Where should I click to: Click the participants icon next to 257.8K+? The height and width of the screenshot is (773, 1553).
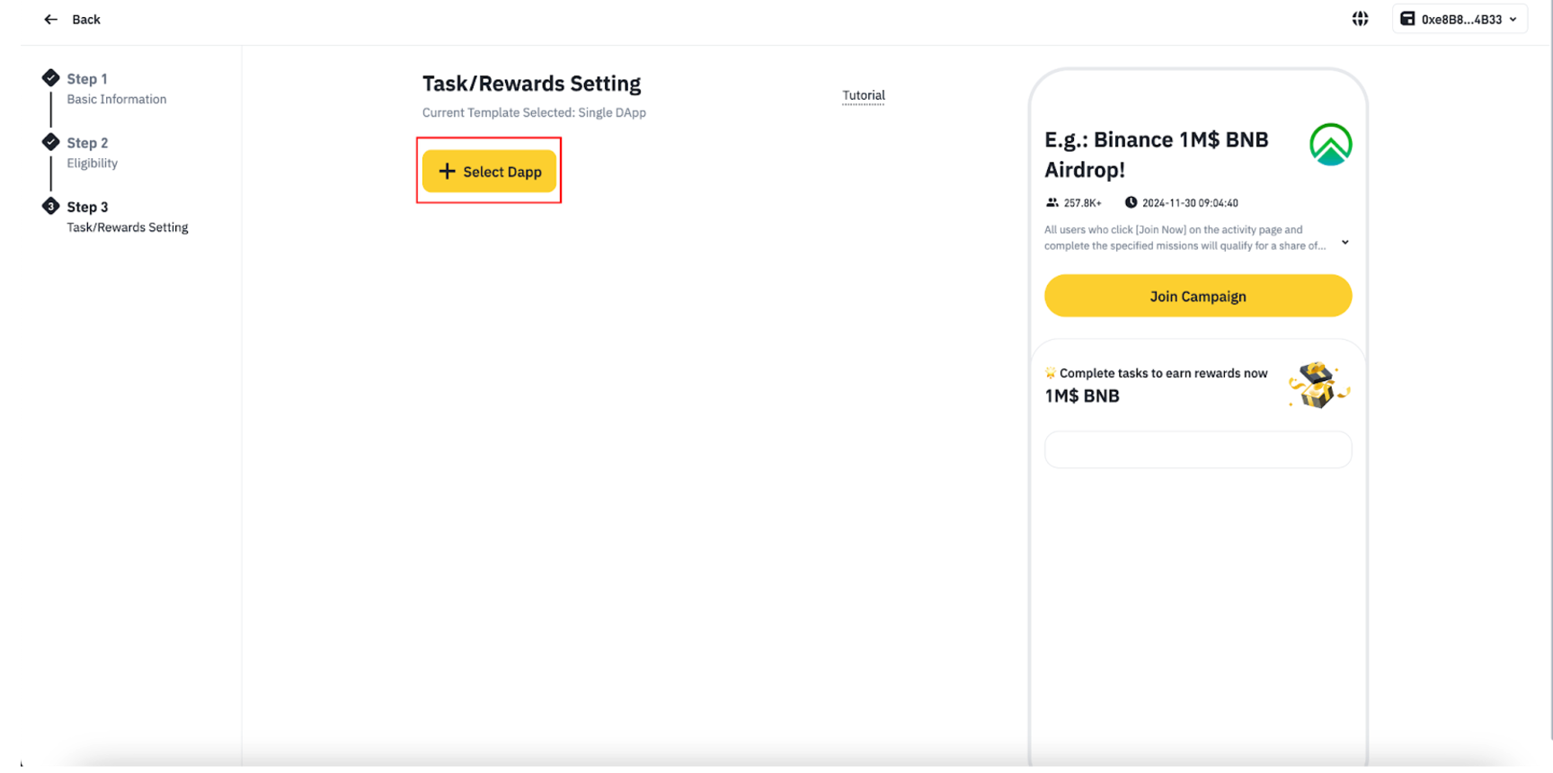(1052, 203)
